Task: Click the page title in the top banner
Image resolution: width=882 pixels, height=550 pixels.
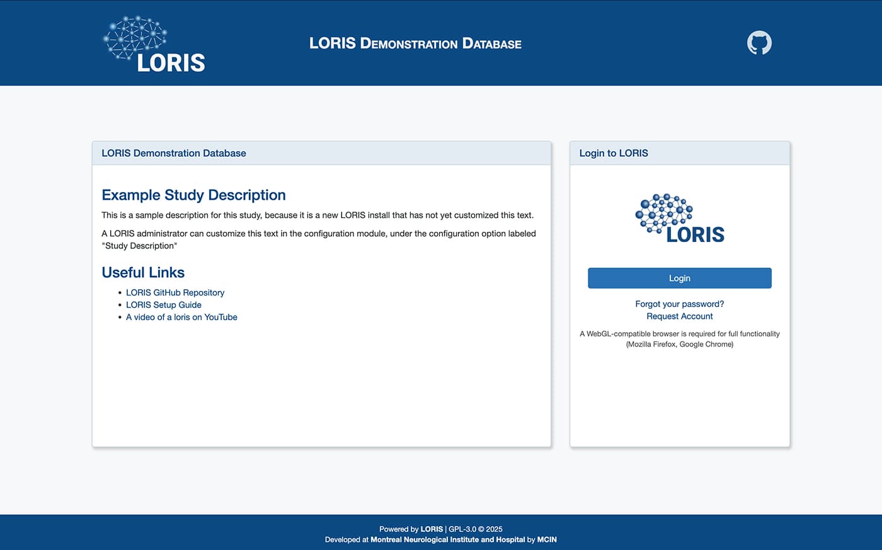Action: point(415,43)
